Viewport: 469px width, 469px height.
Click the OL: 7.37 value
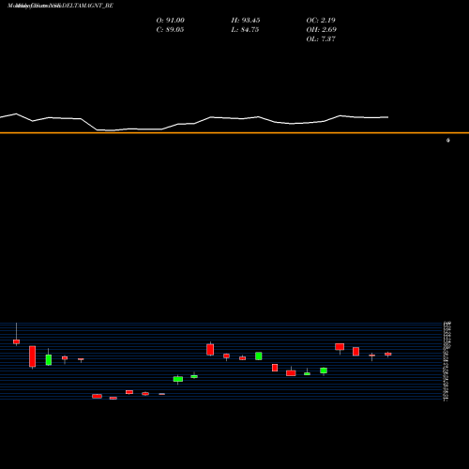coord(321,39)
